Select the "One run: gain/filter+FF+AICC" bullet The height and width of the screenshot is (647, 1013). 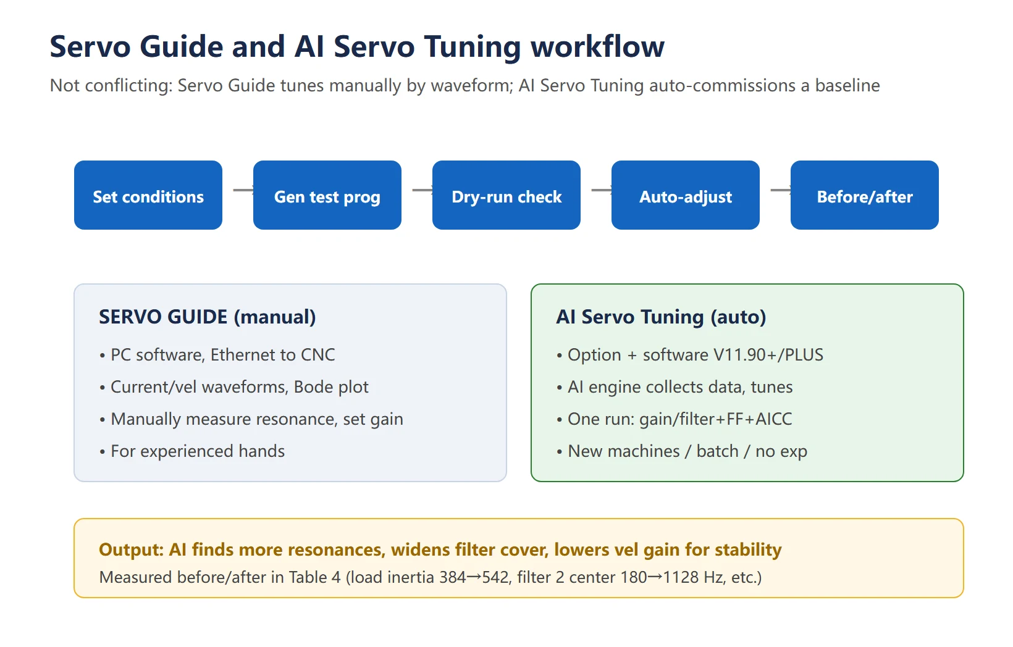[674, 419]
